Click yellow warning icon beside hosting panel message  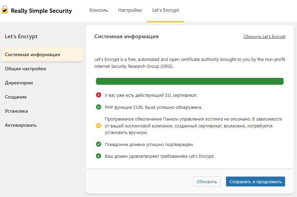[x=98, y=126]
